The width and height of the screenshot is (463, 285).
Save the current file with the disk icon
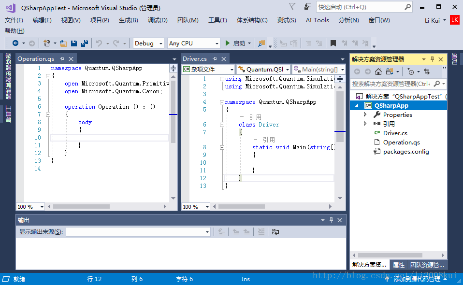click(74, 43)
